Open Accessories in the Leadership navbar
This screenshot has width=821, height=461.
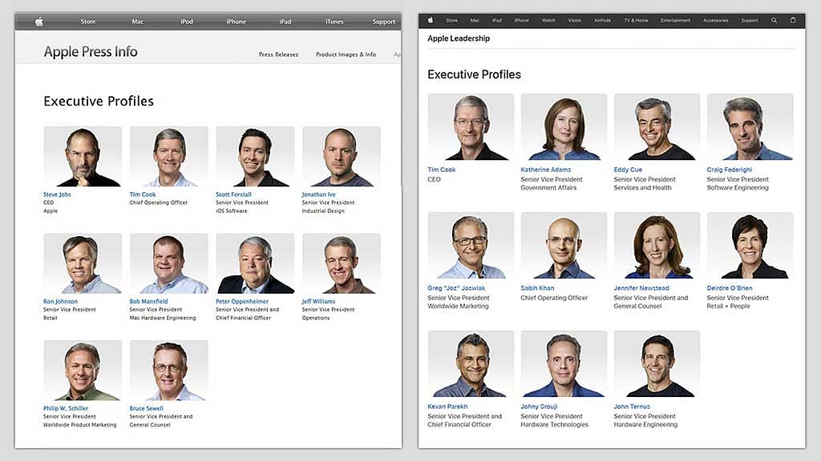pos(715,20)
